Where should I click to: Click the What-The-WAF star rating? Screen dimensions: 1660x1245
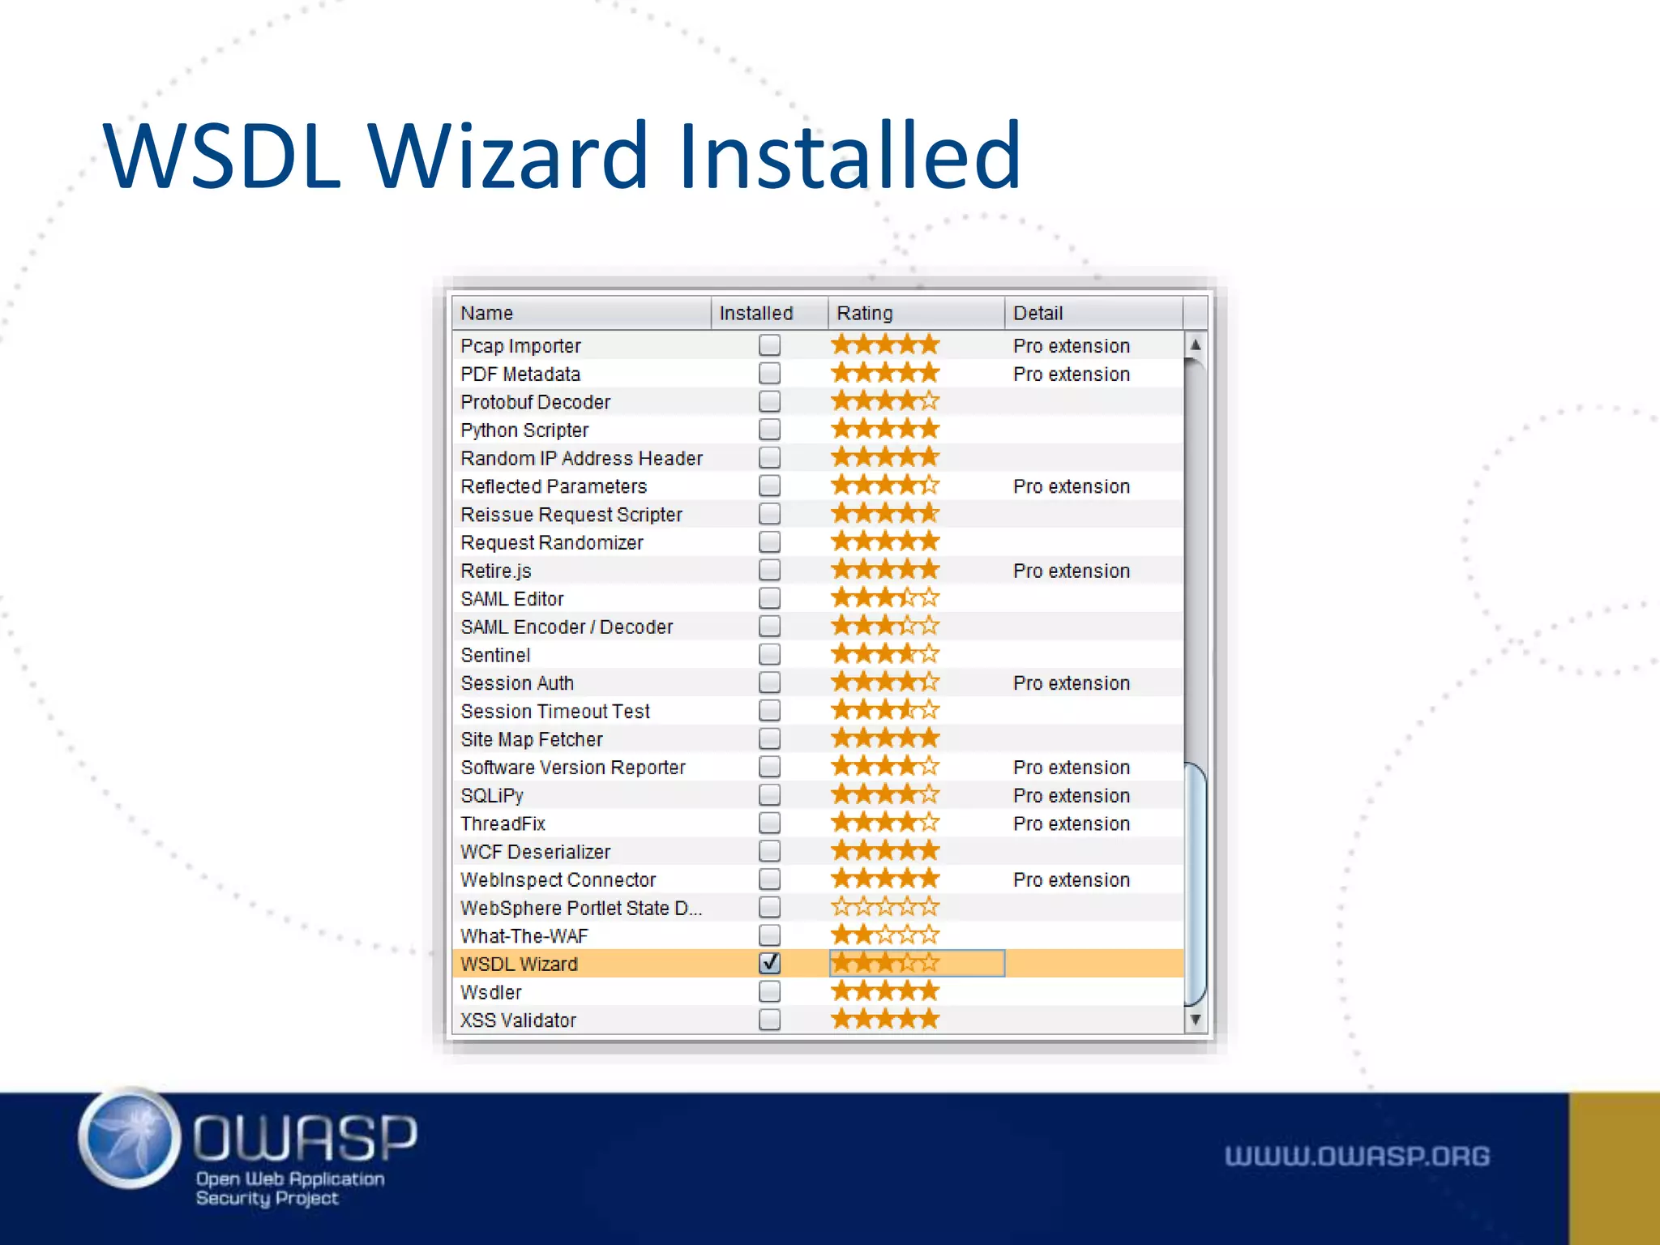(885, 935)
